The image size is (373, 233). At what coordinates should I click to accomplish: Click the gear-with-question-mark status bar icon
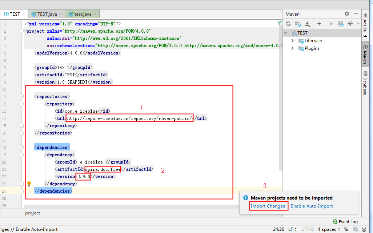356,229
